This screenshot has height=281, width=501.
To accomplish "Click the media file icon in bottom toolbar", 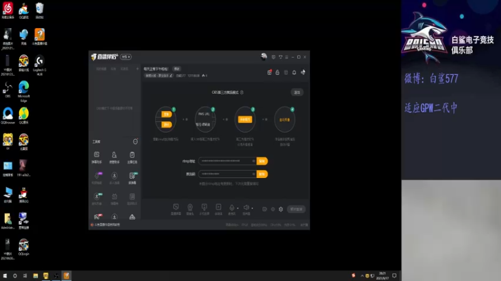I will click(x=219, y=209).
